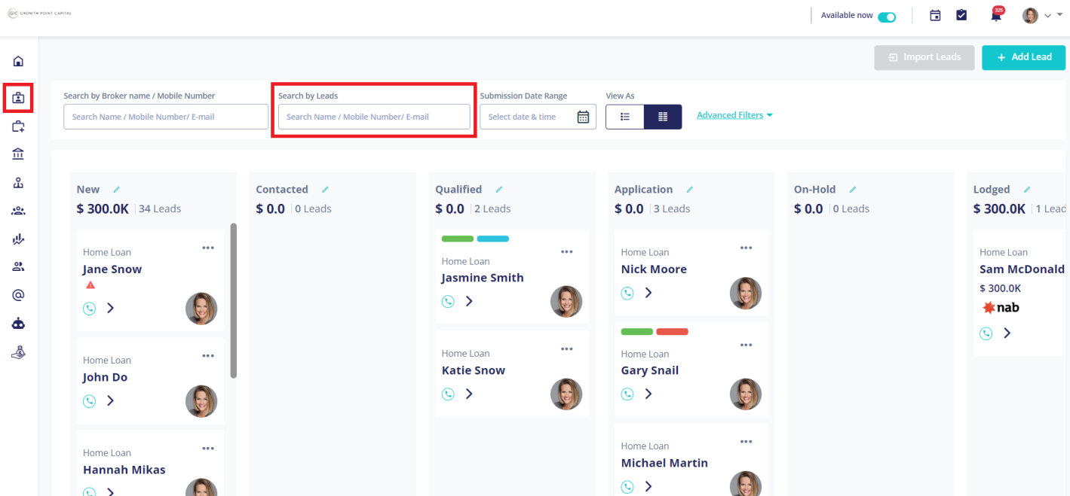Open the Michael Martin lead name

(x=664, y=463)
